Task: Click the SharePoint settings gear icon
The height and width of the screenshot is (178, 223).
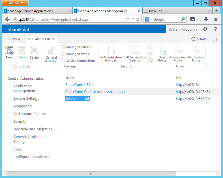Action: [x=205, y=29]
